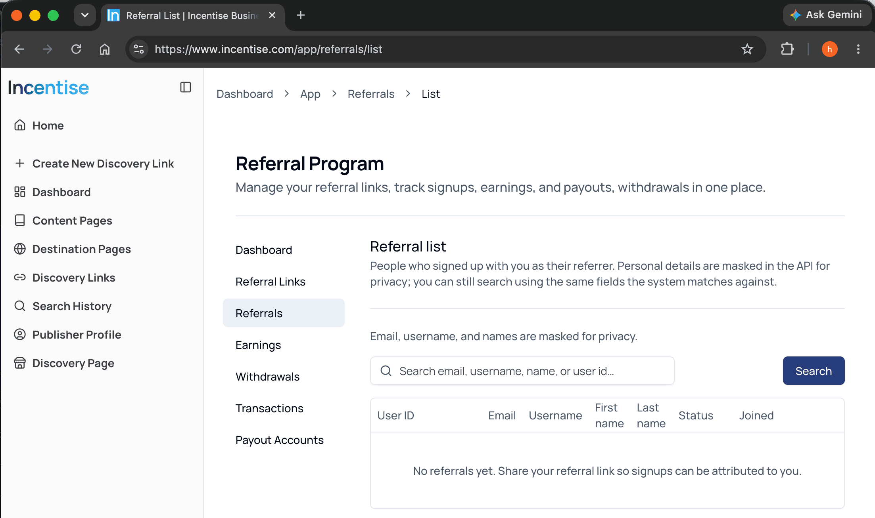Click the Home house icon in sidebar
The width and height of the screenshot is (875, 518).
click(x=20, y=125)
